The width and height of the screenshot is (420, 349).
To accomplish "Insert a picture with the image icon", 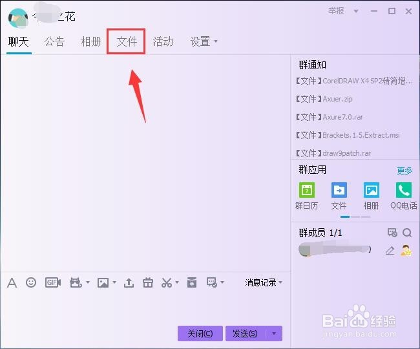I will pos(103,282).
